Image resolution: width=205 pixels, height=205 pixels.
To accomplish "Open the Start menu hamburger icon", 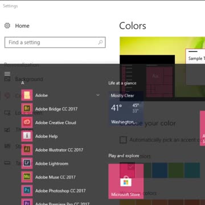I will click(x=7, y=74).
